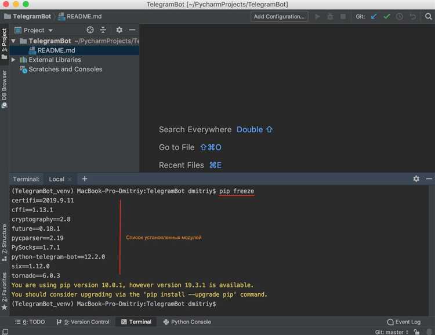Image resolution: width=435 pixels, height=335 pixels.
Task: Click the yellow minimize window button
Action: pyautogui.click(x=16, y=4)
